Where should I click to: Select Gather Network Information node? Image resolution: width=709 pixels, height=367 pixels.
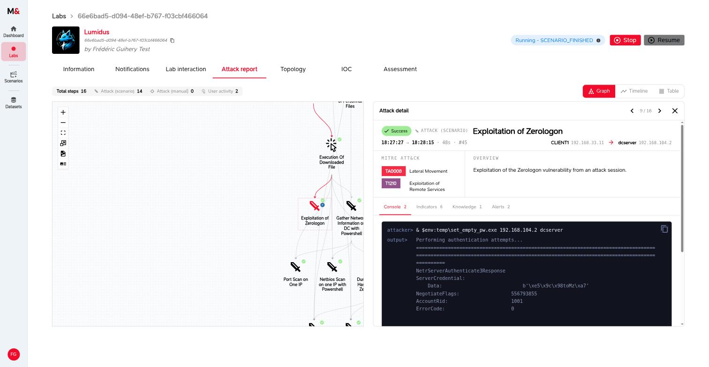click(x=351, y=218)
